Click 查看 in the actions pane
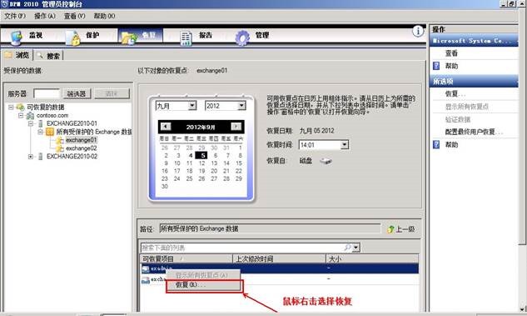 click(x=451, y=53)
